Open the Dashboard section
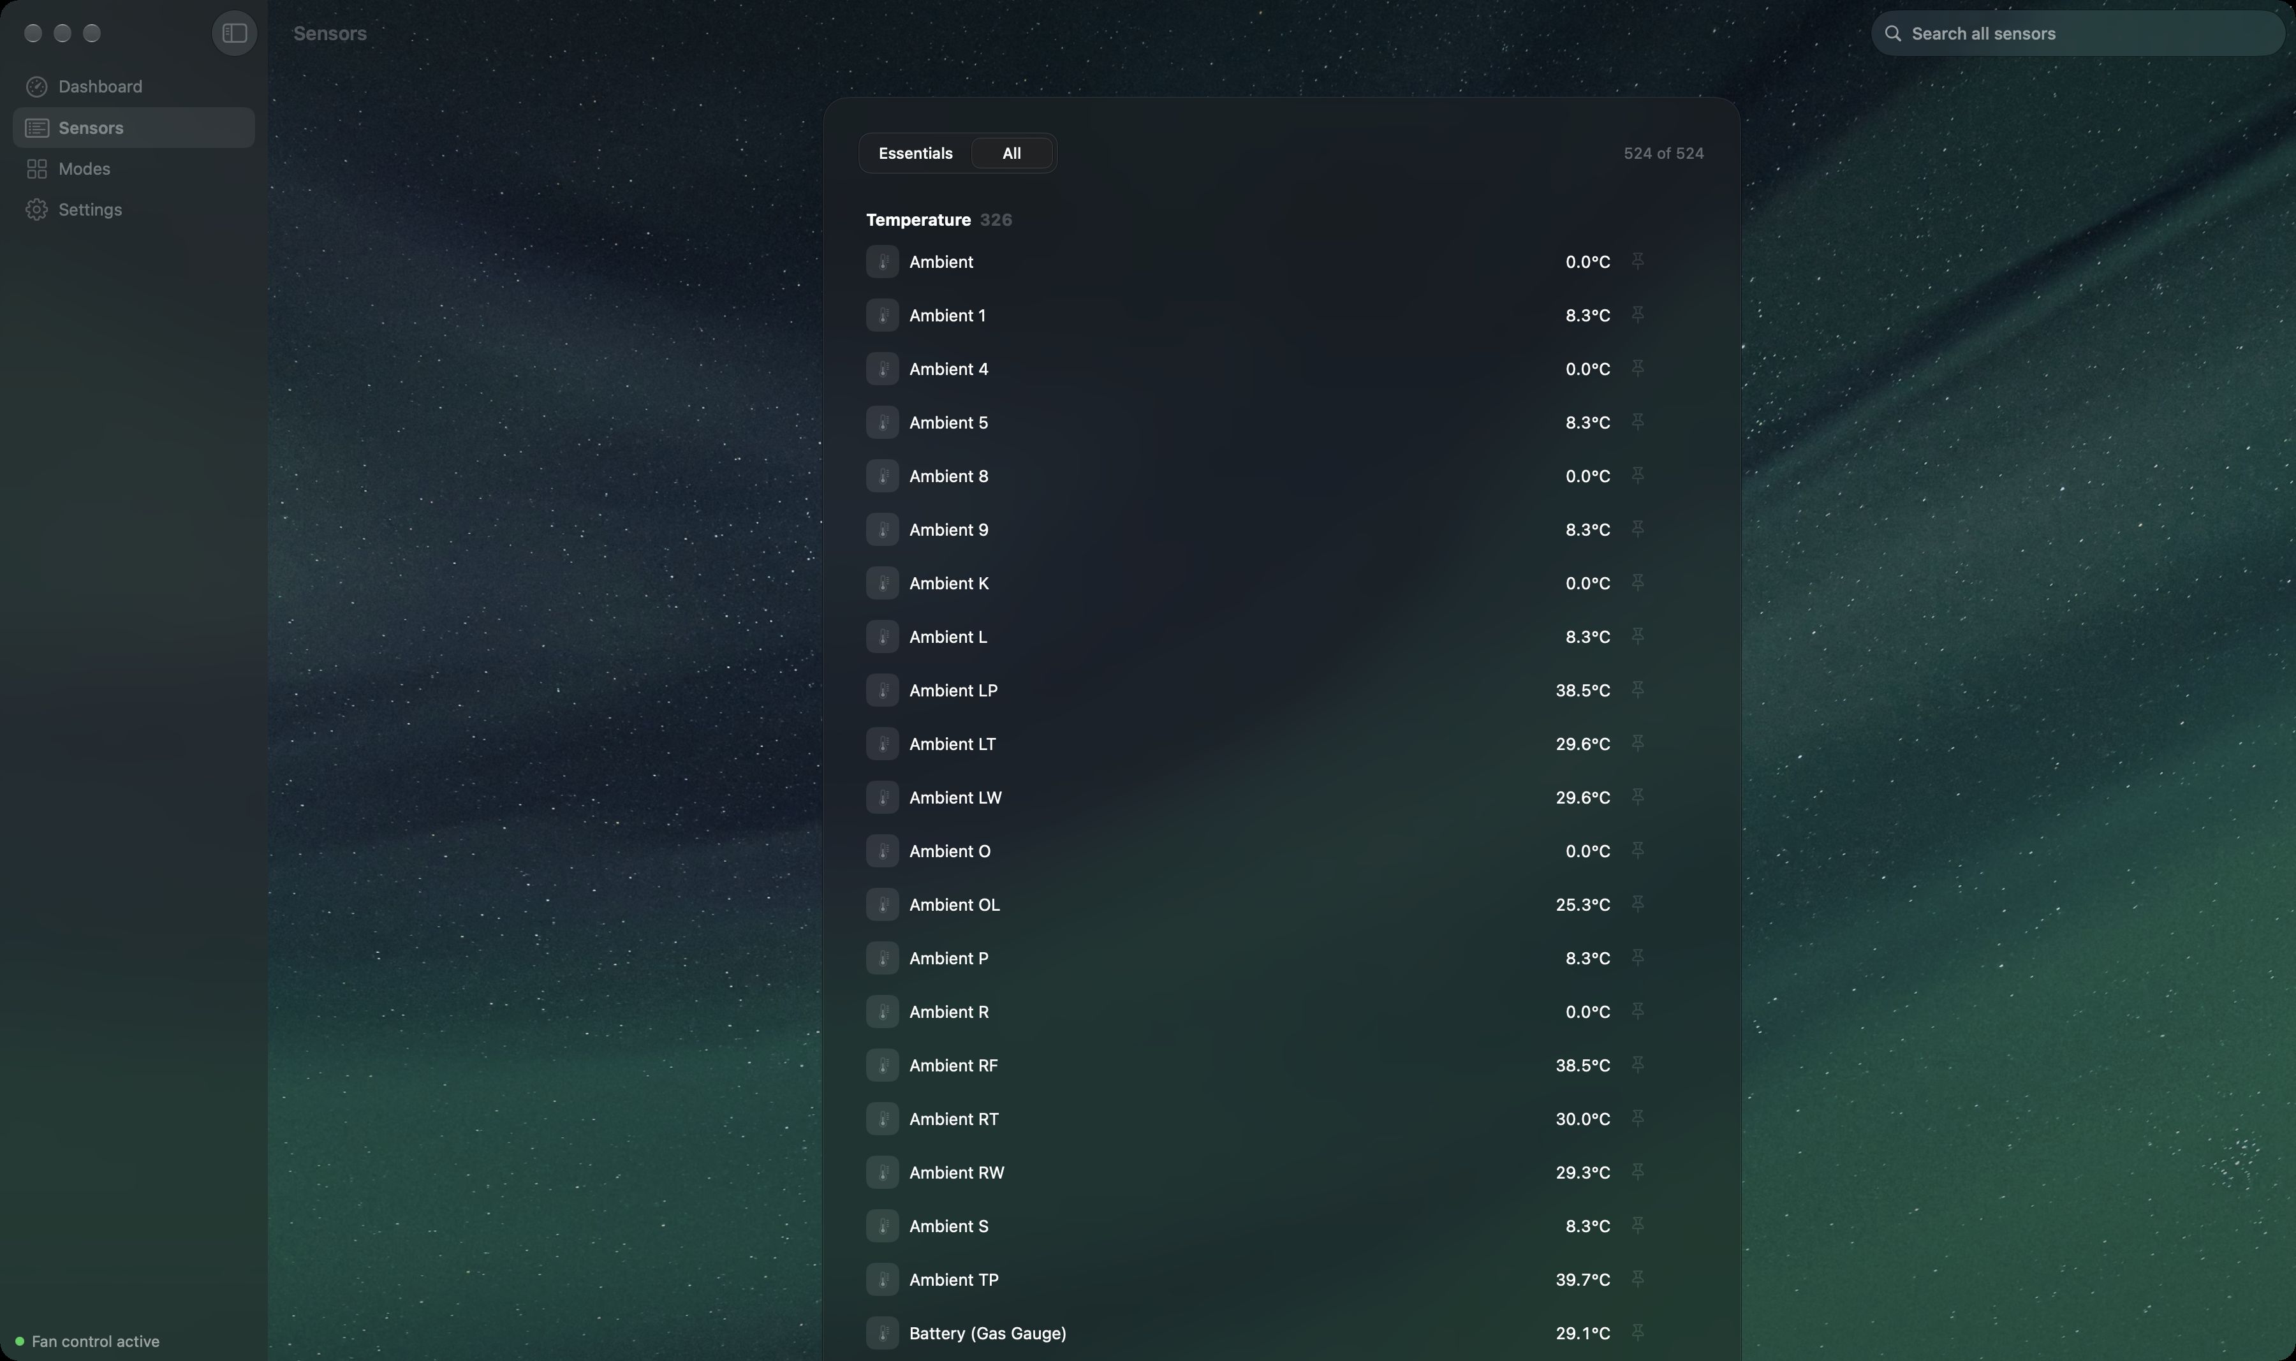Image resolution: width=2296 pixels, height=1361 pixels. (134, 86)
